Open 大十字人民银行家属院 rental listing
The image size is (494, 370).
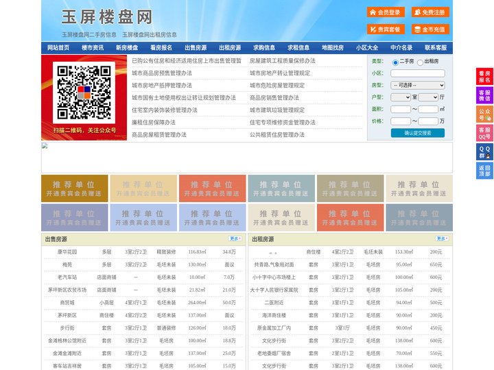point(274,290)
